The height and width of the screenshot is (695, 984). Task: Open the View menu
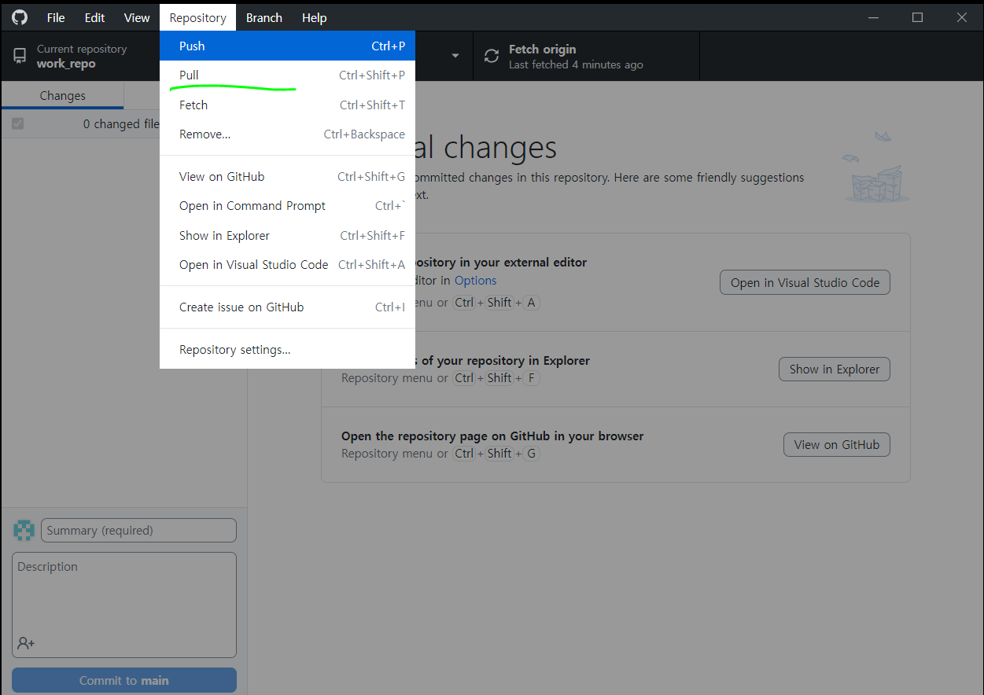pyautogui.click(x=137, y=17)
